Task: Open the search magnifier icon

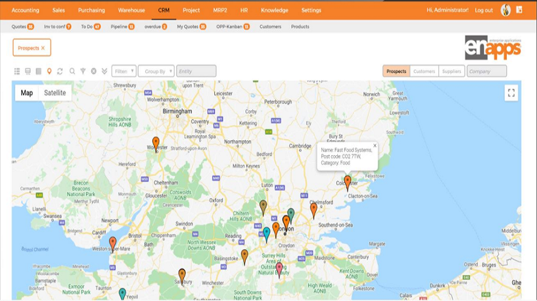Action: (x=72, y=71)
